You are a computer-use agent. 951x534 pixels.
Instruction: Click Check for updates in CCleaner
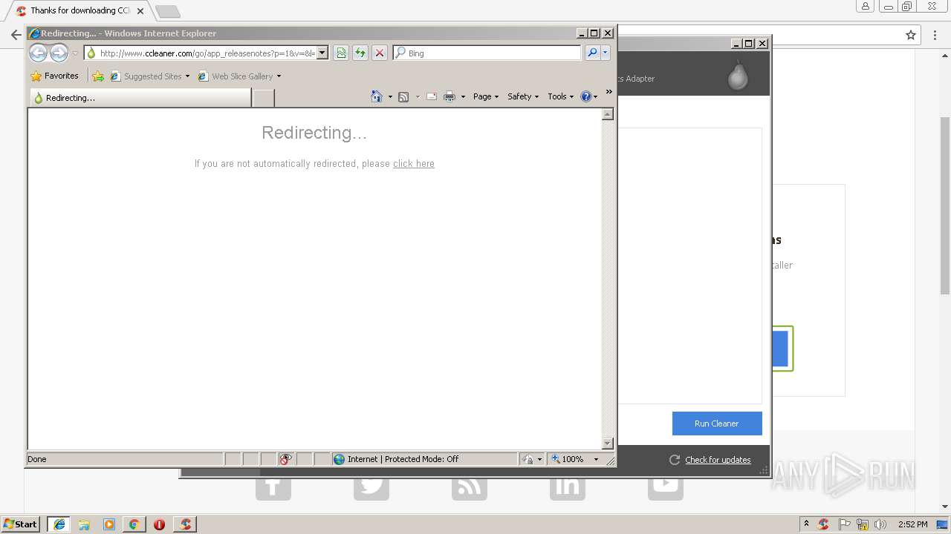click(718, 460)
